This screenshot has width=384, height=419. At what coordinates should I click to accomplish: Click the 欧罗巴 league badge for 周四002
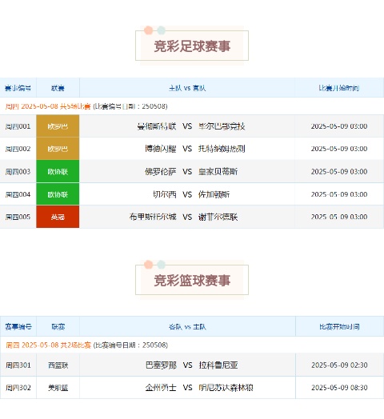(x=58, y=149)
